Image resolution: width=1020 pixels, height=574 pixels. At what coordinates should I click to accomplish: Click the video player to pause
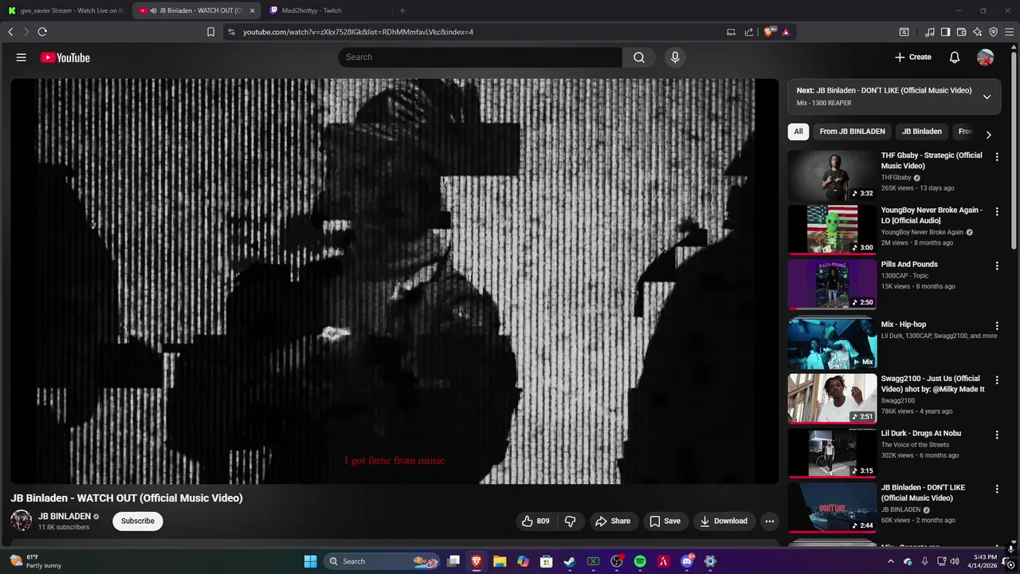(x=394, y=281)
